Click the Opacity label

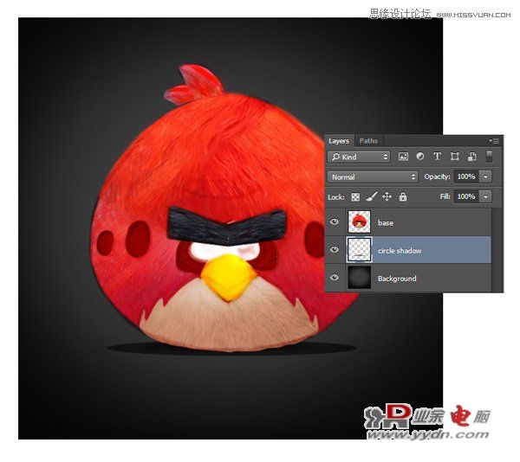pyautogui.click(x=437, y=176)
